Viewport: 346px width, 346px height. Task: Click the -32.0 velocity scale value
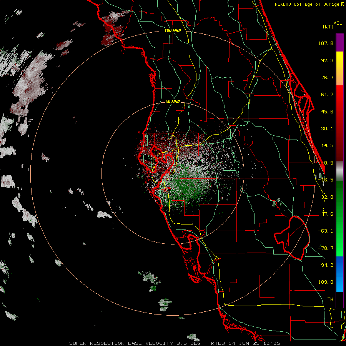pyautogui.click(x=326, y=197)
